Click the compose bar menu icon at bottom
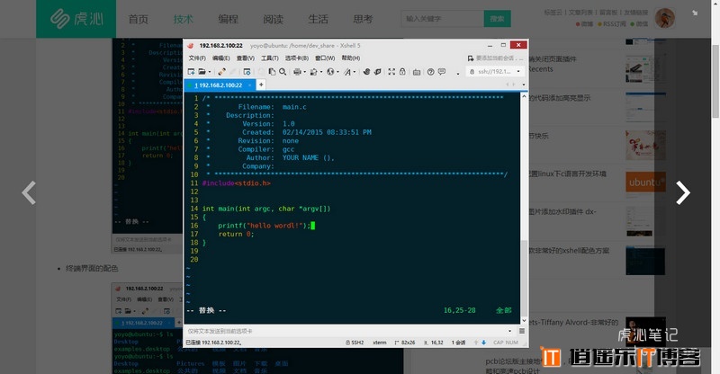Viewport: 720px width, 374px height. pos(522,331)
